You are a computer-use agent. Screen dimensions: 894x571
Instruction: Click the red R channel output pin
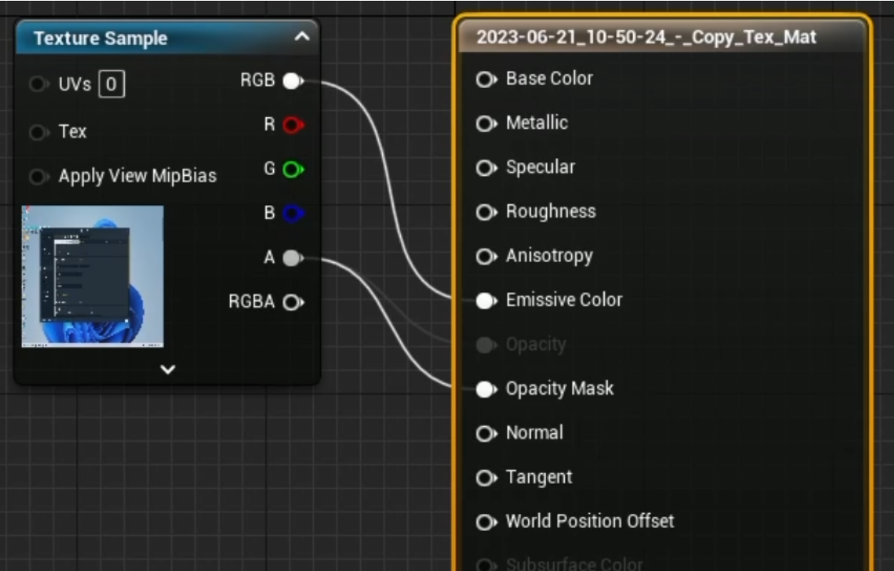292,126
